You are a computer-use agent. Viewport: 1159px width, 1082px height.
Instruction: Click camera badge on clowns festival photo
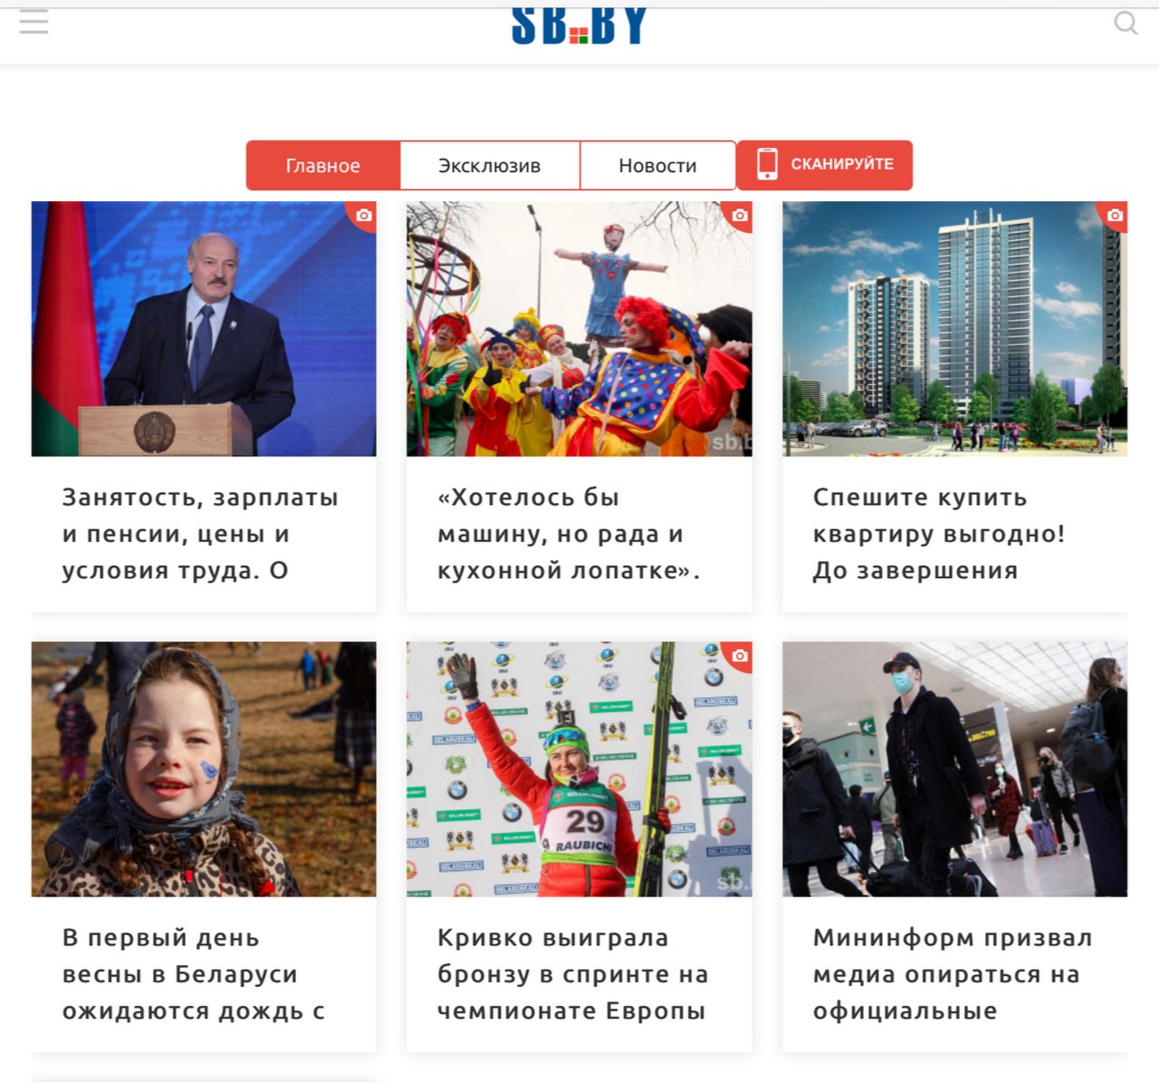tap(740, 215)
